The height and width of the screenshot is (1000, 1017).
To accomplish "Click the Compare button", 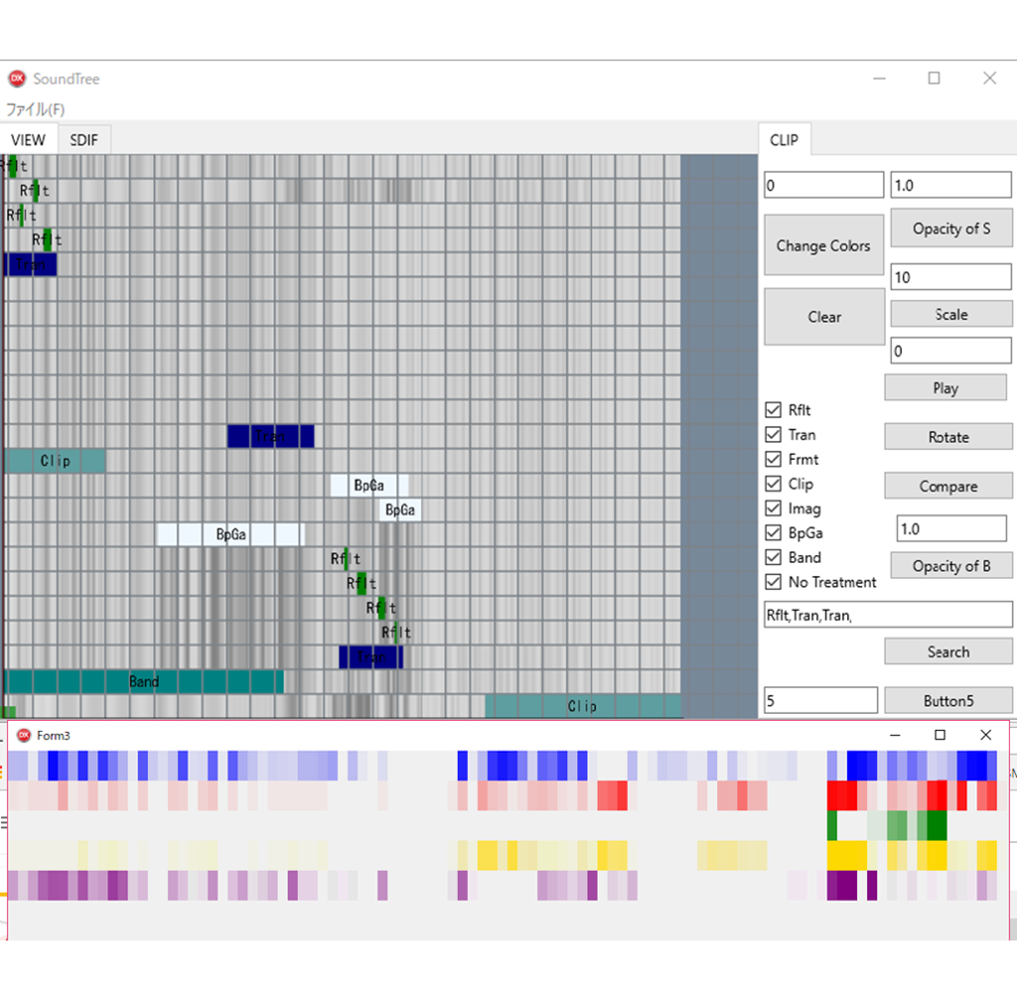I will click(947, 487).
